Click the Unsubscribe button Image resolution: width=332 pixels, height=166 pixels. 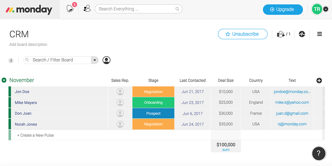pos(243,34)
